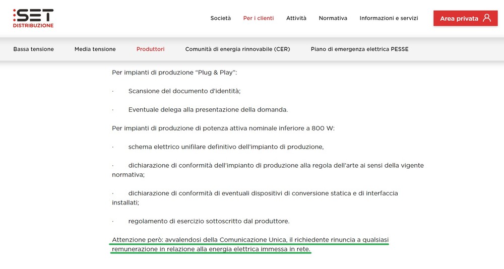
Task: Click the Eventuale delega list item
Action: [x=208, y=110]
